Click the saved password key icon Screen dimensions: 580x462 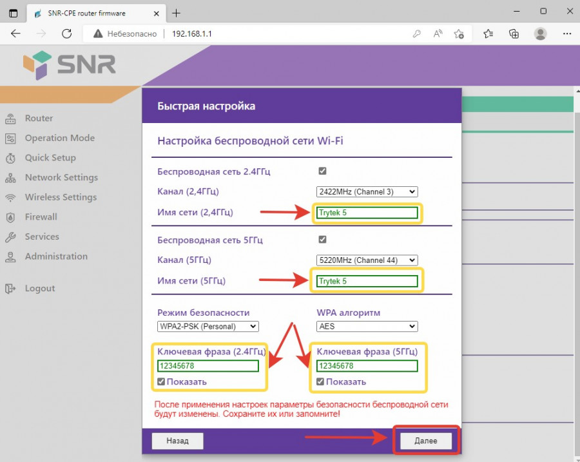tap(417, 34)
